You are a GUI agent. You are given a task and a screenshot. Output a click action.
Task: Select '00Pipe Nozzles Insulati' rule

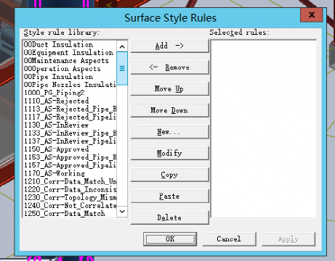[x=69, y=85]
